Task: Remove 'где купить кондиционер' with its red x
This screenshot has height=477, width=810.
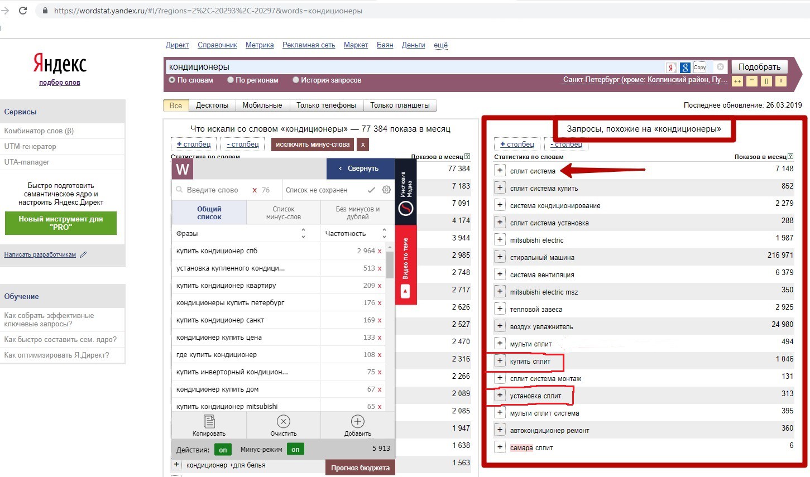Action: pos(380,355)
